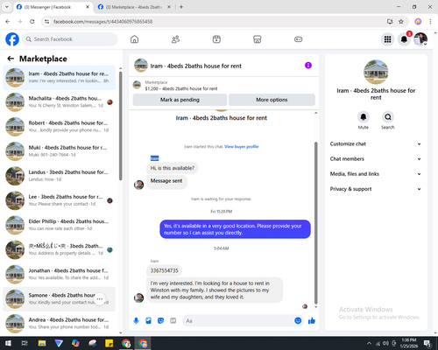Open conversation information purple icon
Image resolution: width=438 pixels, height=350 pixels.
pyautogui.click(x=308, y=66)
